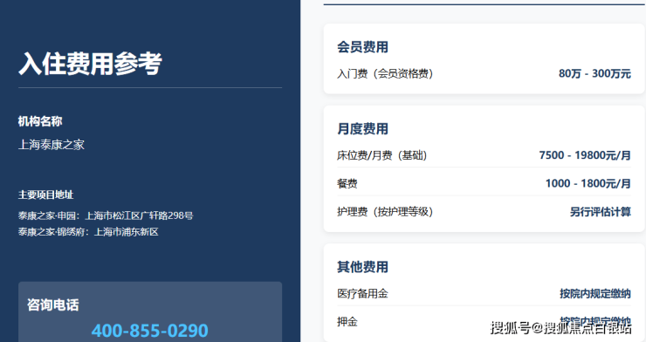
Task: Select the 医疗备用金 label
Action: pyautogui.click(x=362, y=293)
